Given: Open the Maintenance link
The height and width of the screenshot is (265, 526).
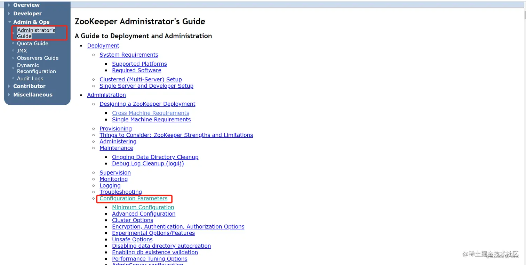Looking at the screenshot, I should (x=116, y=148).
